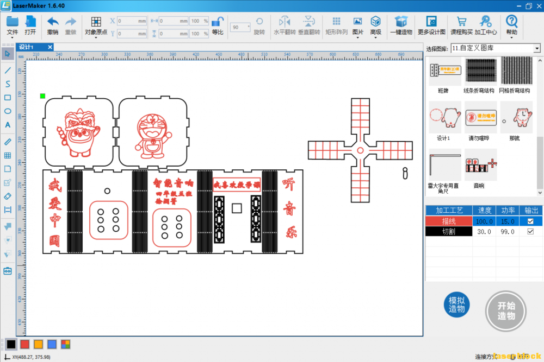The width and height of the screenshot is (544, 362).
Task: Close the 设计1 tab
Action: pyautogui.click(x=50, y=47)
